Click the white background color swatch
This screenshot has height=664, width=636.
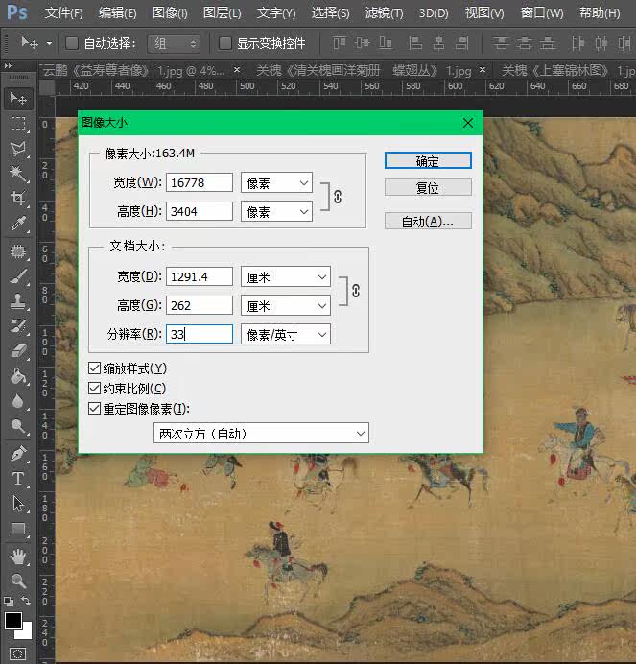tap(26, 632)
